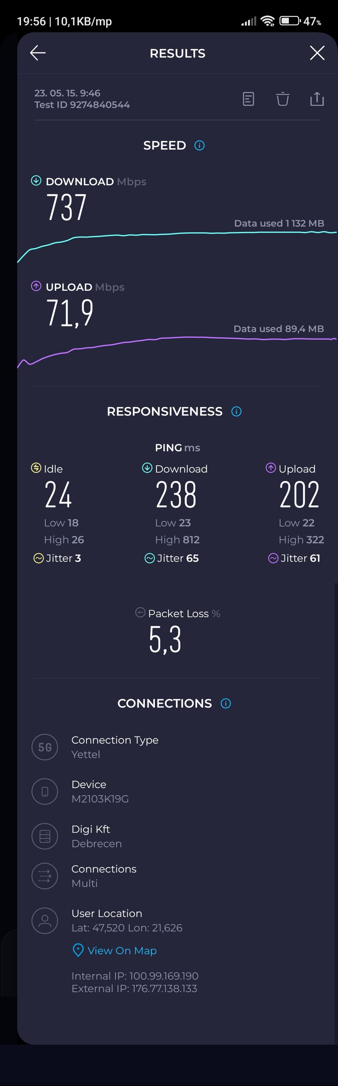Share the test result via share icon

pos(317,99)
